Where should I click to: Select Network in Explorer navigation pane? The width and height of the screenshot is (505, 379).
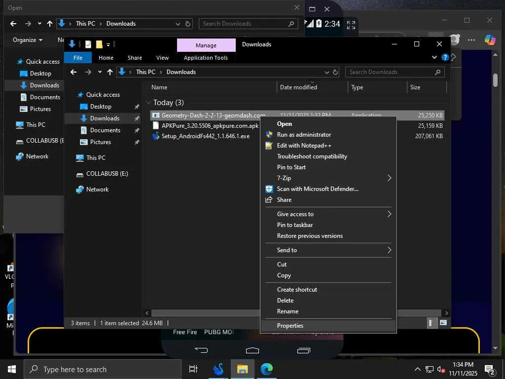point(97,189)
